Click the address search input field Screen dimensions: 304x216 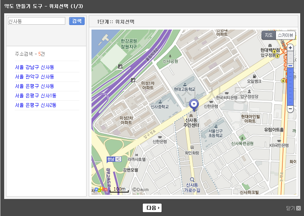36,21
